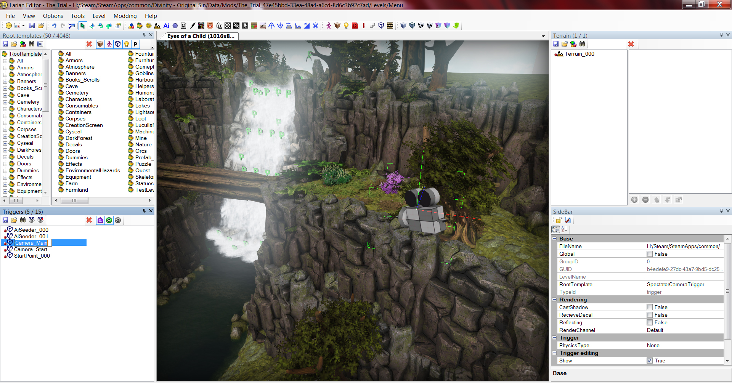Click the lower terrain down-arrow tool
Screen dimensions: 732x383
(280, 26)
